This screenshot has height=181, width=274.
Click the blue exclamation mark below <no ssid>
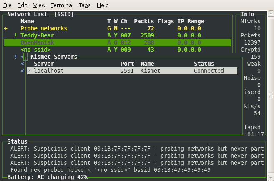(15, 57)
